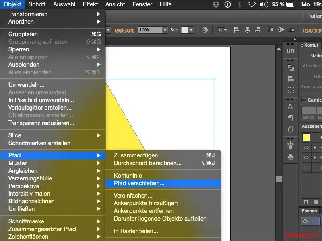
Task: Align objects to vertical center
Action: 281,30
